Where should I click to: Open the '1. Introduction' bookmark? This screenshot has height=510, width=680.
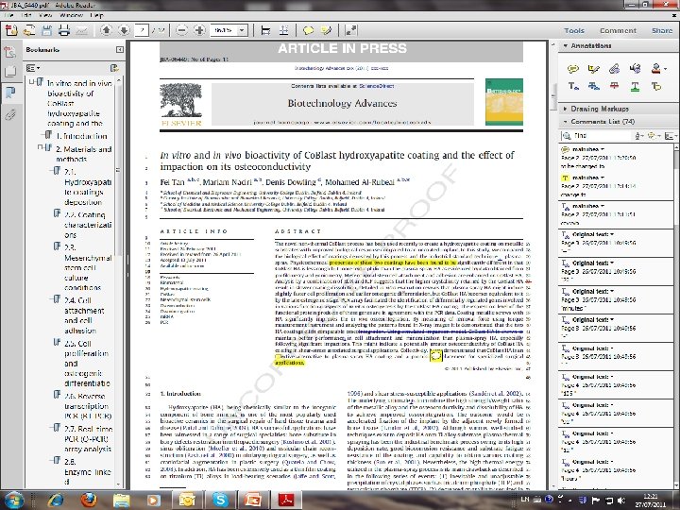pos(81,136)
